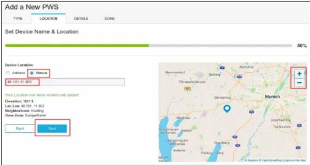Screen dimensions: 310x165
Task: Select the Address radio button
Action: pyautogui.click(x=8, y=73)
